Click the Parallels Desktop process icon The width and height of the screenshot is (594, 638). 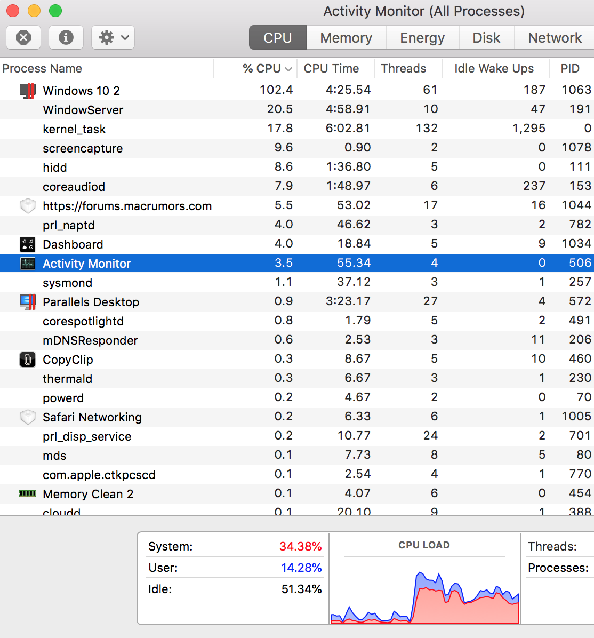click(28, 302)
